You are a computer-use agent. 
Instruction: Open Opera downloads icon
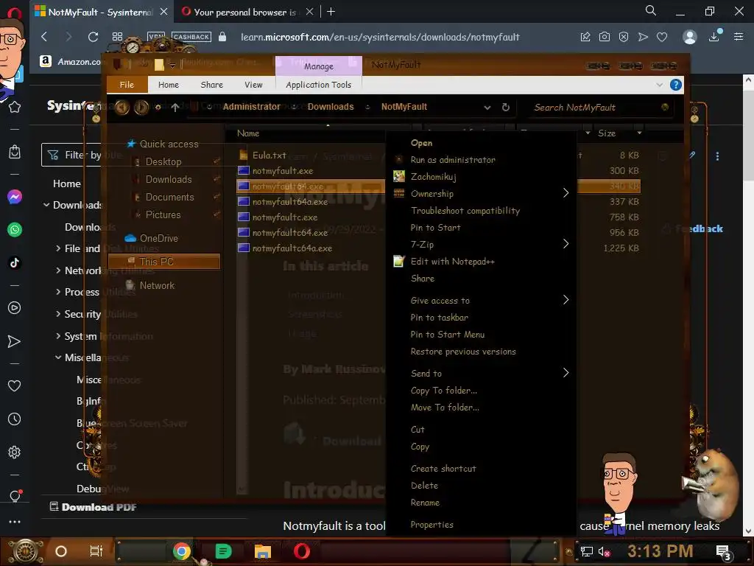click(x=714, y=37)
